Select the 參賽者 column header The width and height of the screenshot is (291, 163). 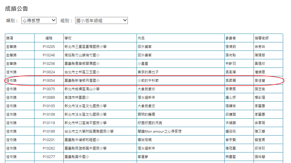[x=230, y=38]
